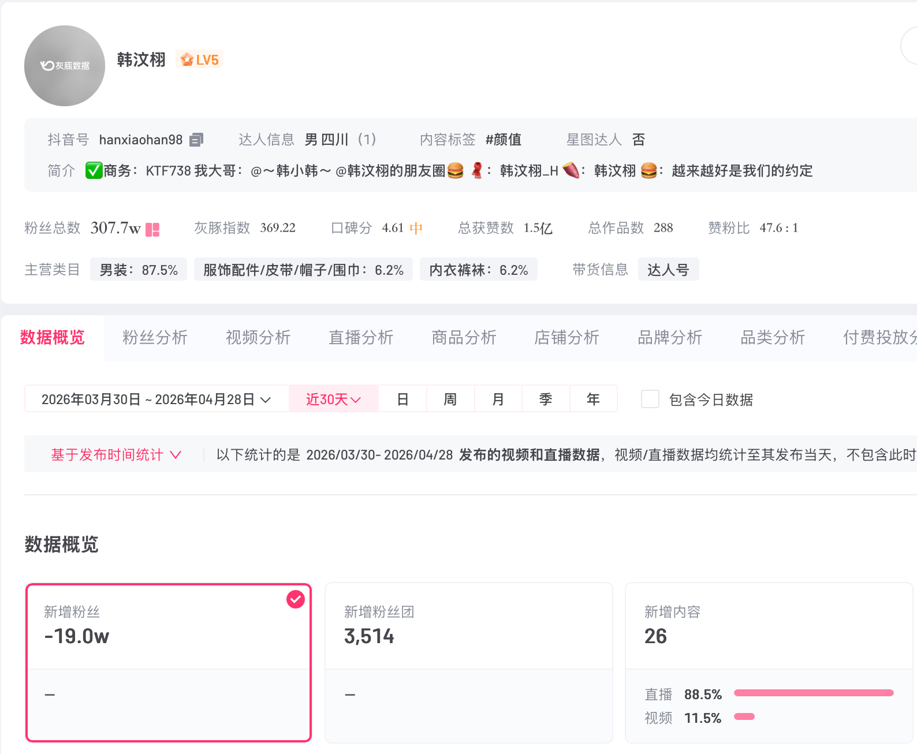917x754 pixels.
Task: Click the -19.0w new fans value
Action: (77, 636)
